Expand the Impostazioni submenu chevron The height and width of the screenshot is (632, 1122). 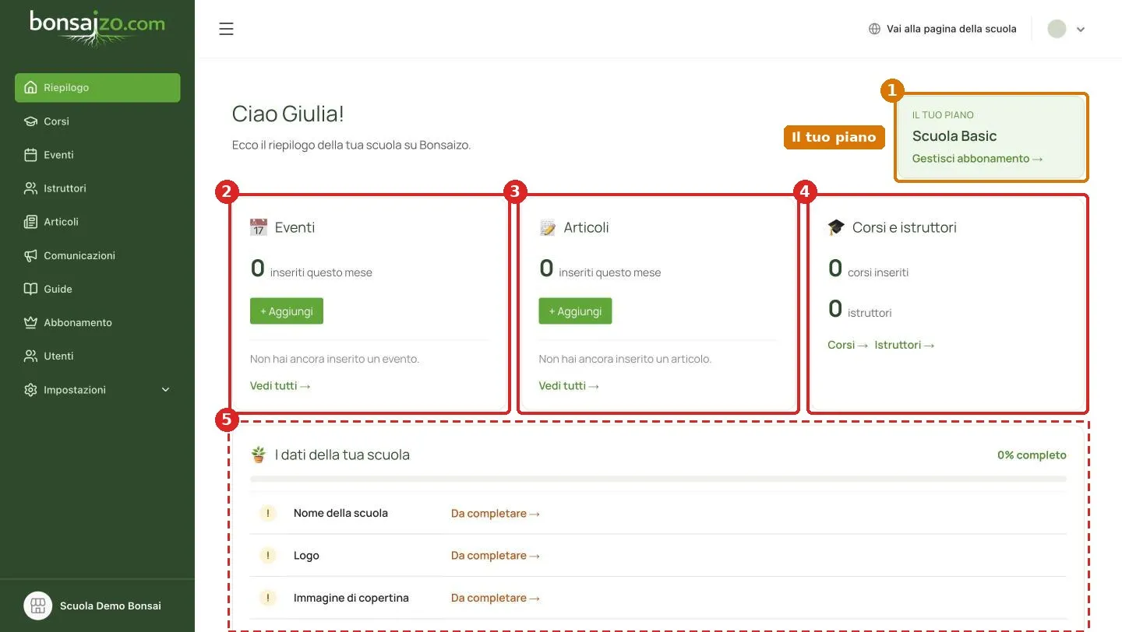click(165, 390)
